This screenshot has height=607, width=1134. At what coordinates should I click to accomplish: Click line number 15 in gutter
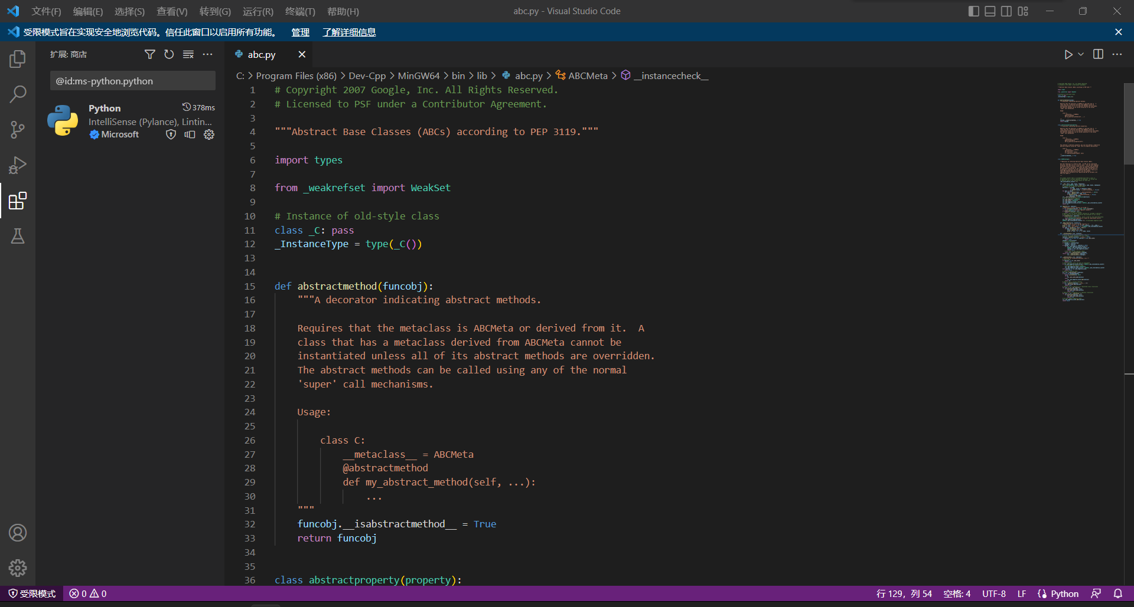click(x=250, y=286)
